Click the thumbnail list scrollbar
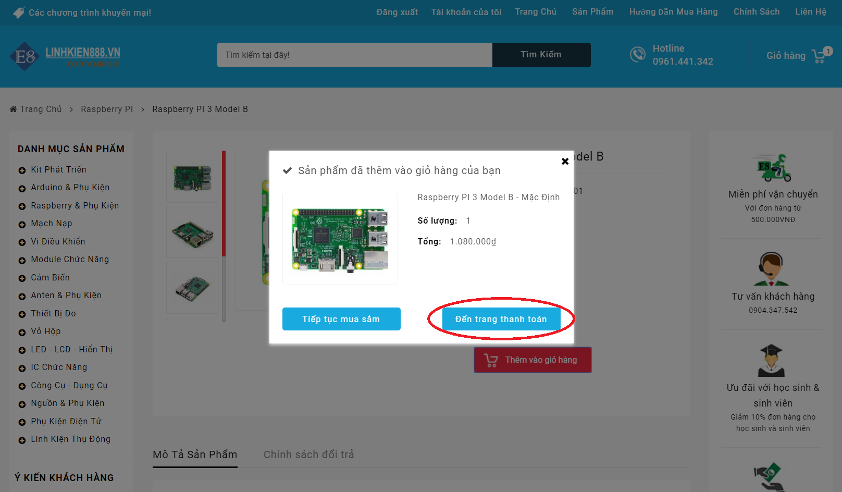Screen dimensions: 842x492 (224, 236)
